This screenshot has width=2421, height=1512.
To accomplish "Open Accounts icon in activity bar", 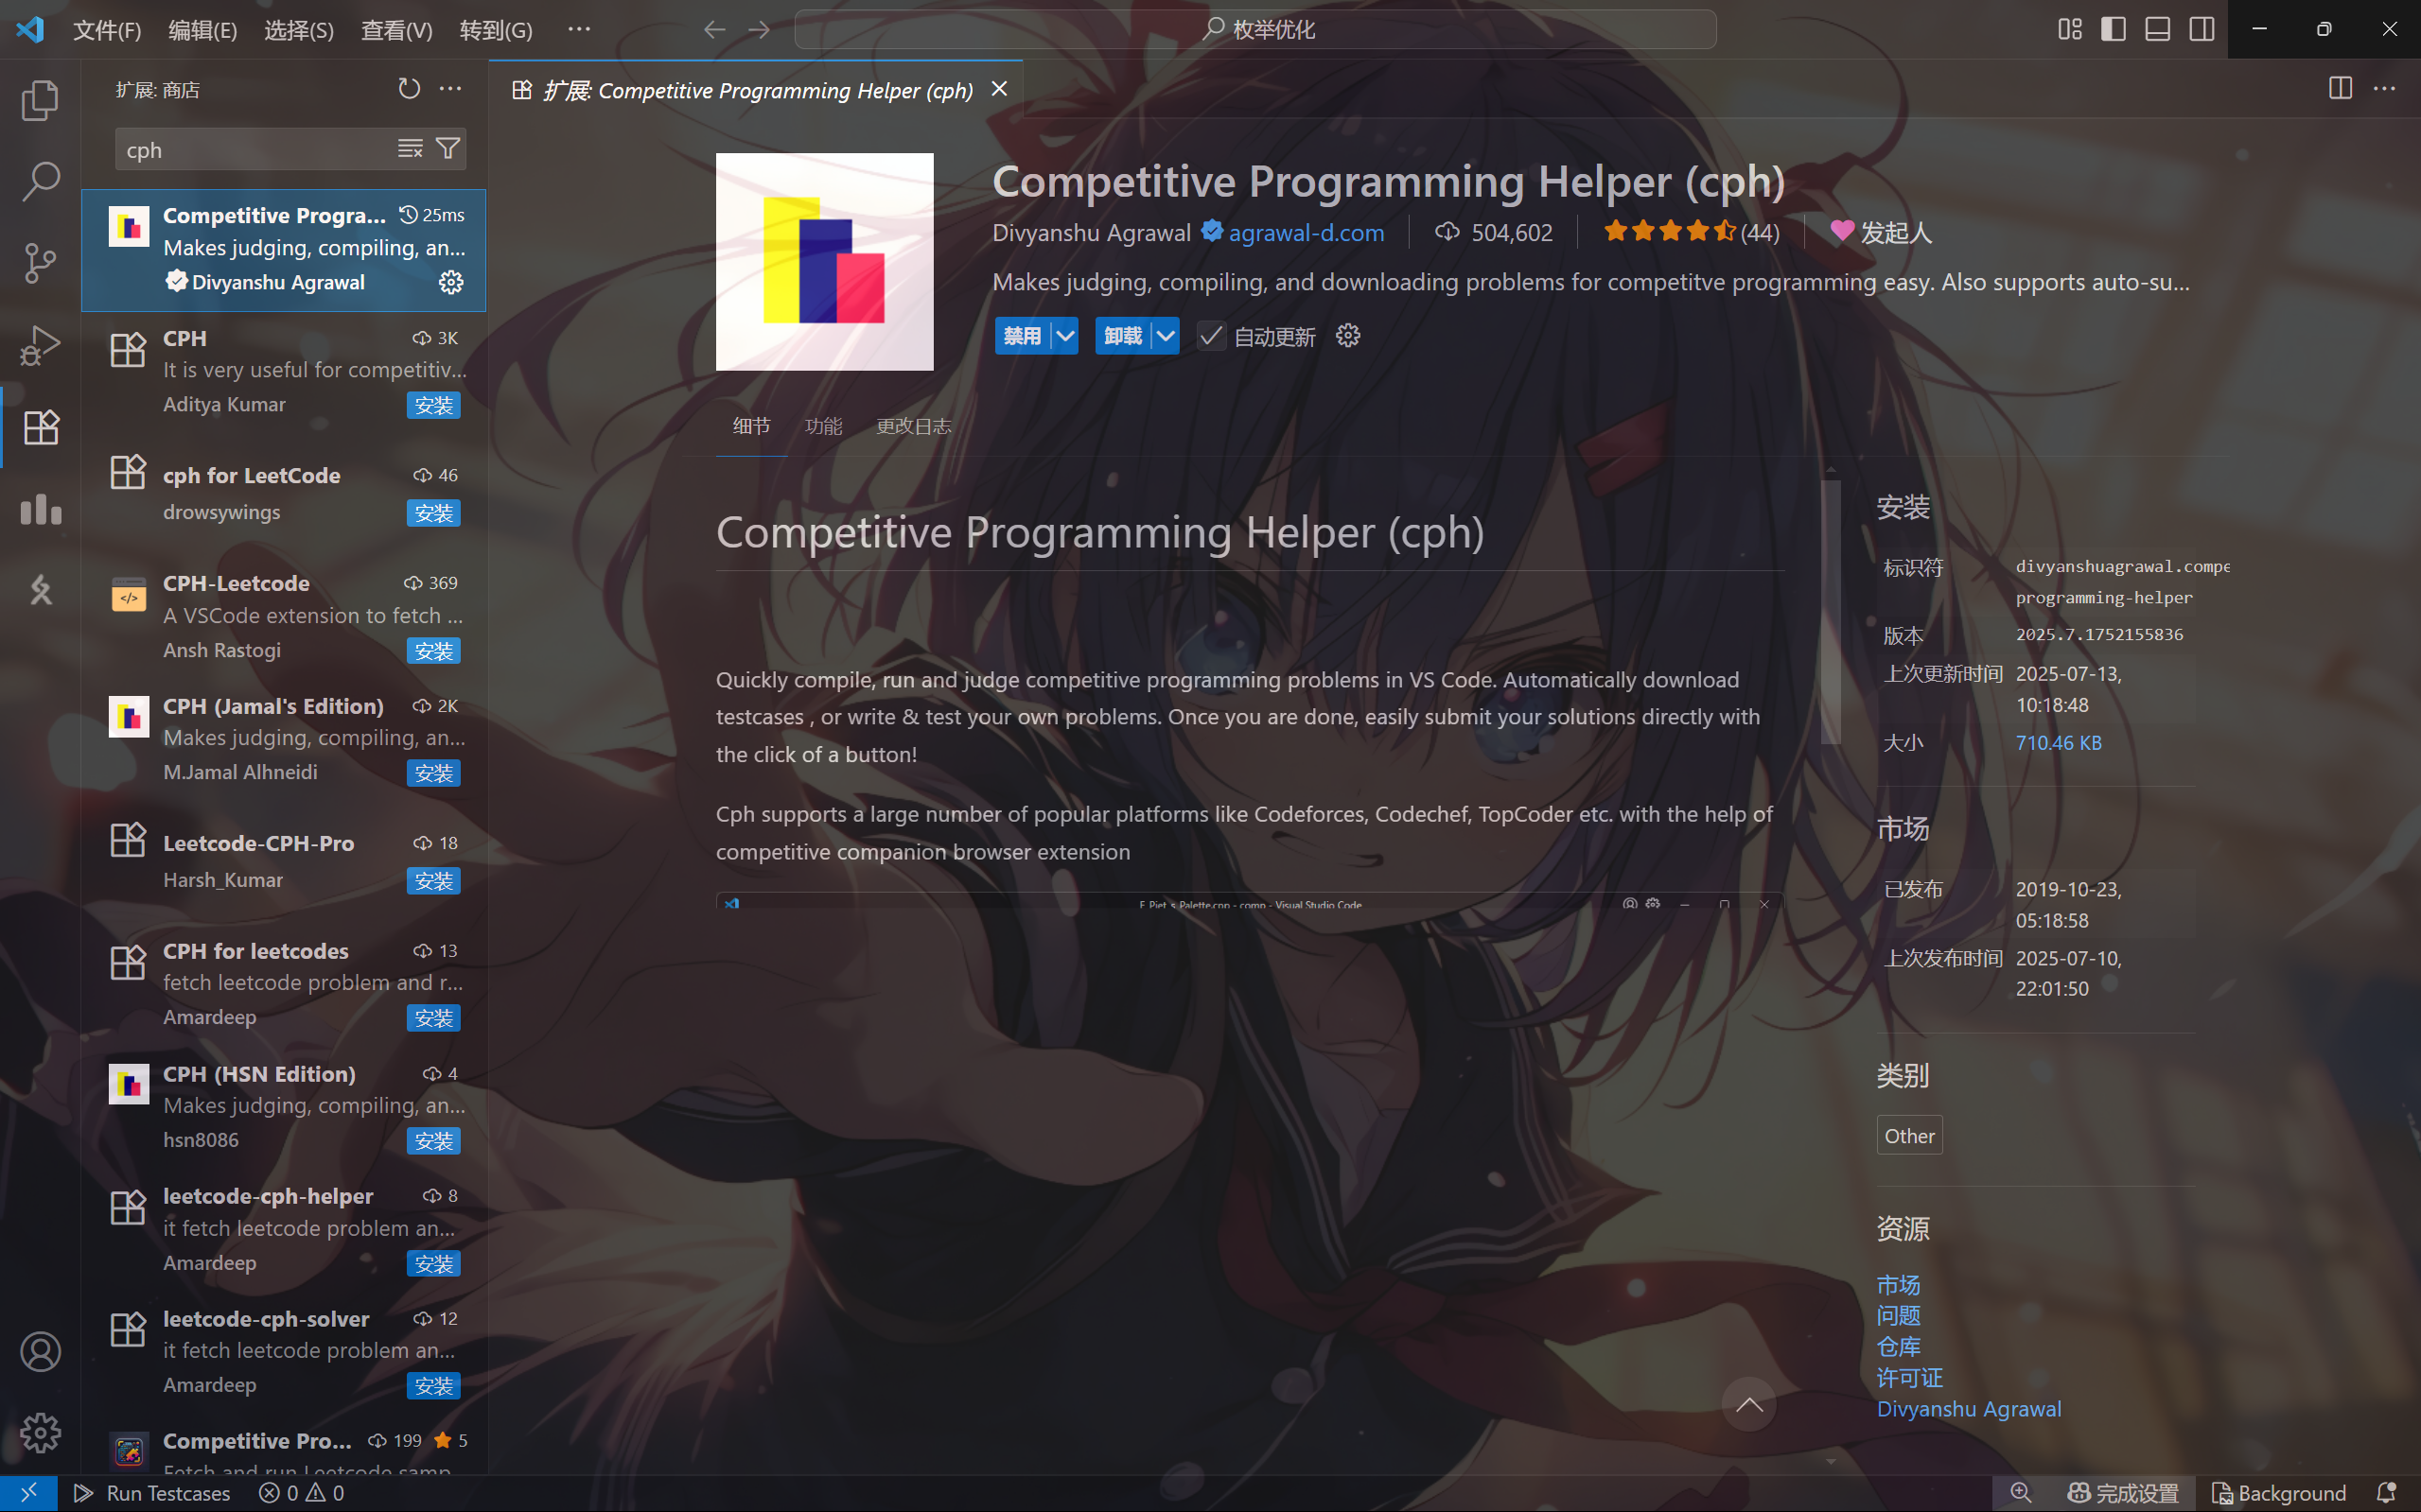I will point(40,1352).
